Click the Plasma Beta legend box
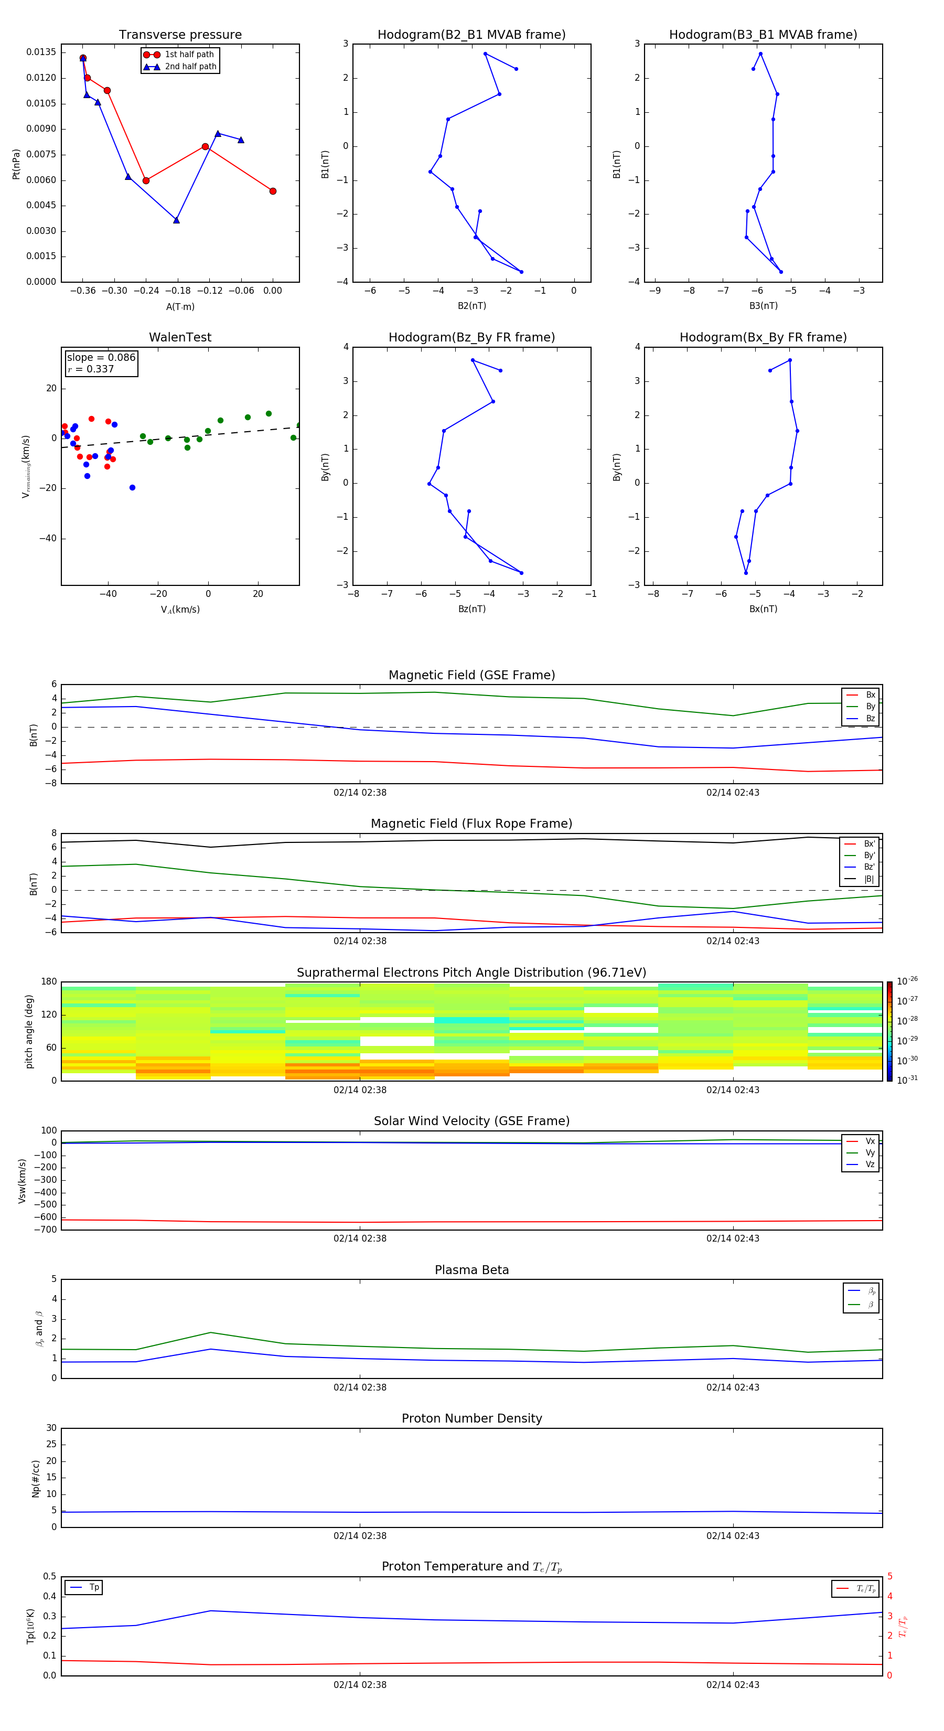The height and width of the screenshot is (1731, 944). click(x=861, y=1298)
